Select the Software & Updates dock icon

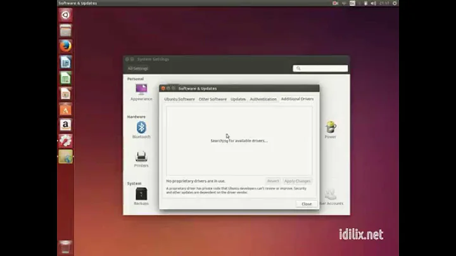(x=65, y=157)
